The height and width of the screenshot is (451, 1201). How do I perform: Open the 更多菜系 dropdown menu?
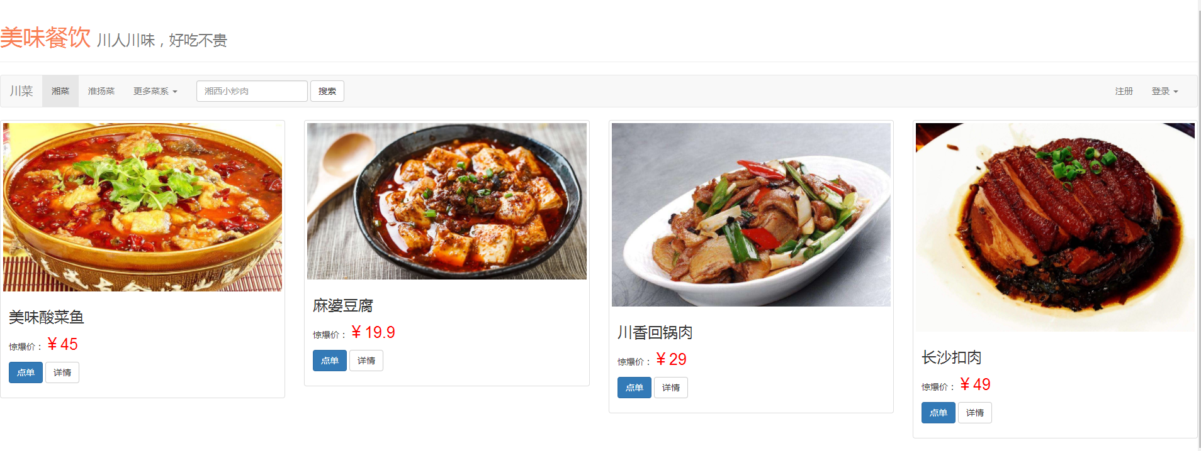point(155,91)
